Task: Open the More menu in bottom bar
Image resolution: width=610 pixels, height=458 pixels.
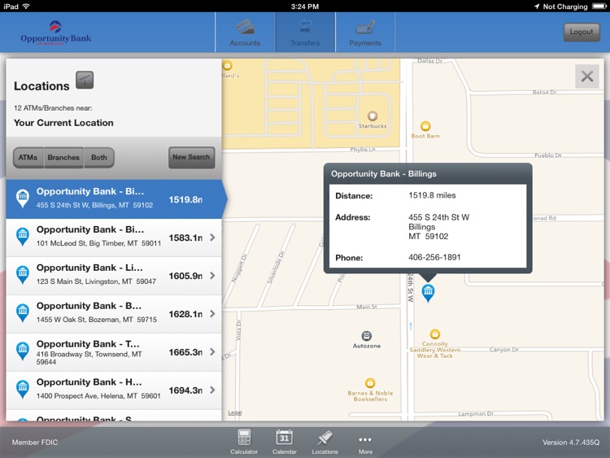Action: (x=365, y=443)
